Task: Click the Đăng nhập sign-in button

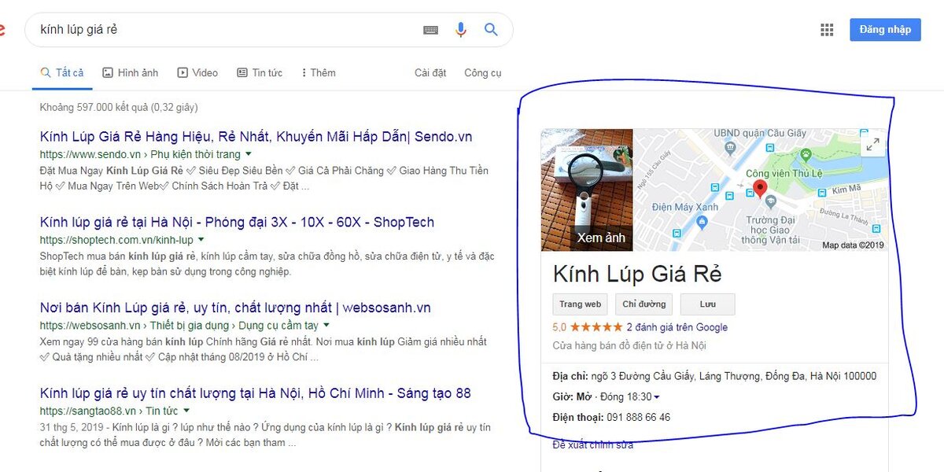Action: (885, 30)
